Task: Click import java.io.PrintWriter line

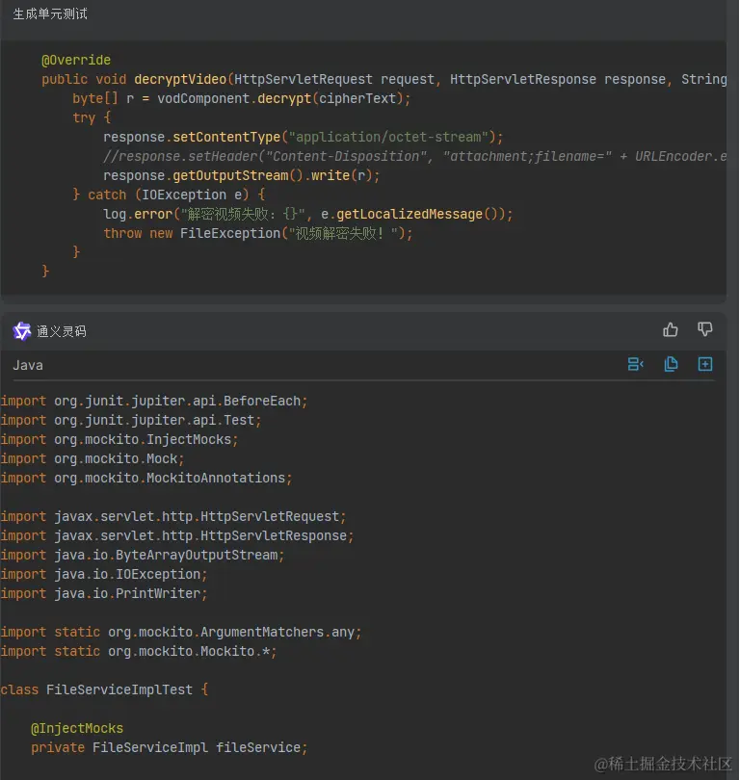Action: (104, 593)
